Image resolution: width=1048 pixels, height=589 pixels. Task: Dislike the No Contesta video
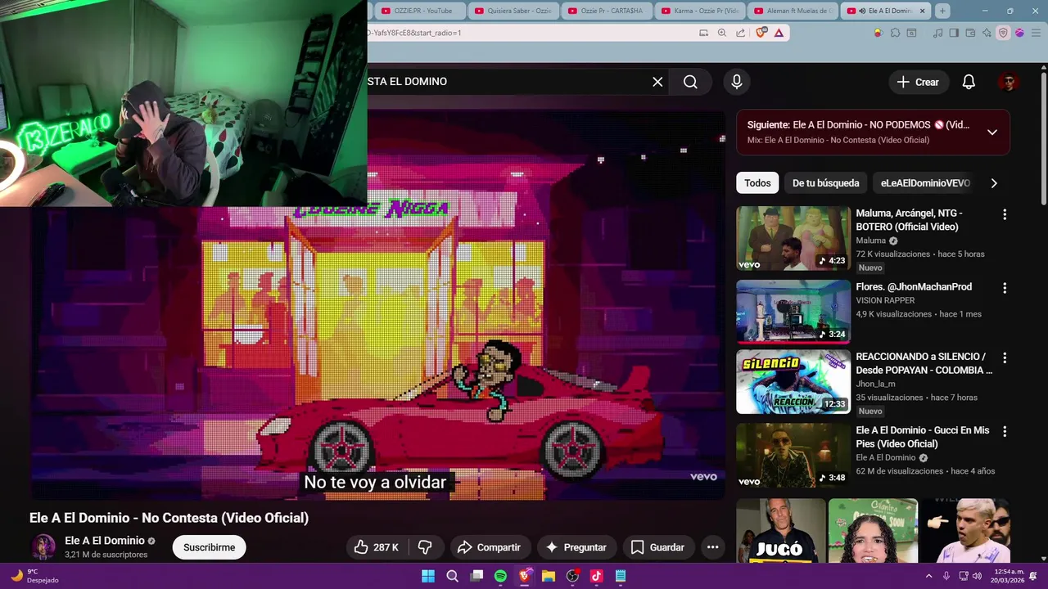coord(425,547)
